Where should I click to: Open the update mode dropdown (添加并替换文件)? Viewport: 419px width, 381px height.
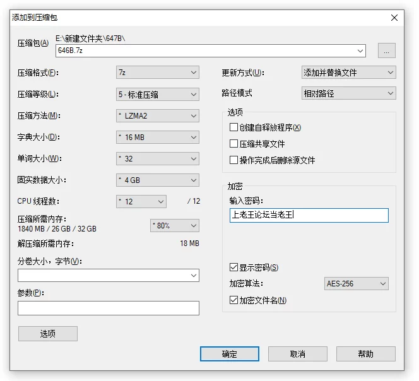[x=349, y=73]
